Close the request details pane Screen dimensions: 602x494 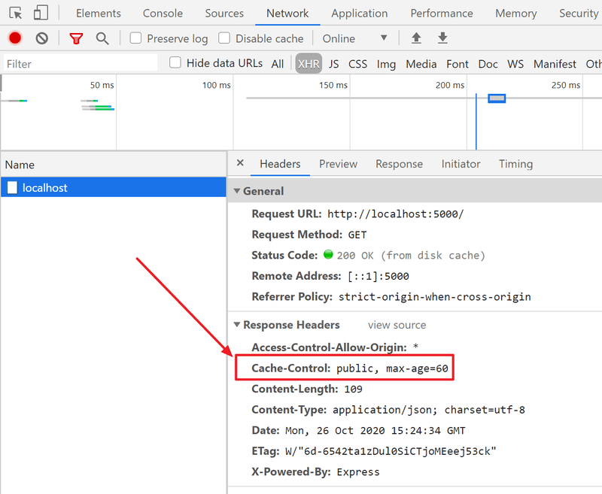pos(239,163)
